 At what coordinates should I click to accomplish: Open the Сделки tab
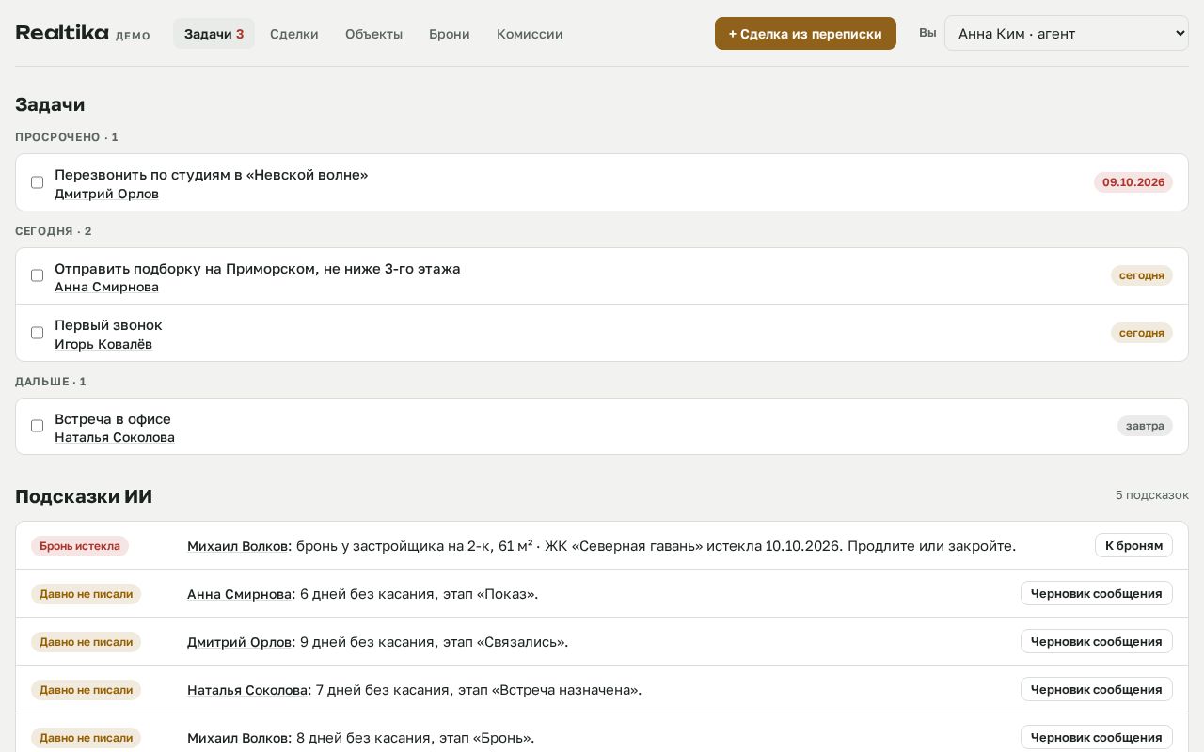[294, 34]
